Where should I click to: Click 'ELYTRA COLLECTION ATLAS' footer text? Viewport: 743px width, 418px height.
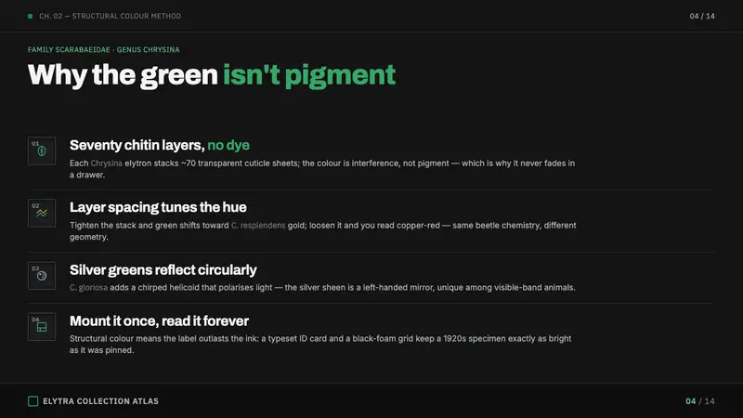coord(101,401)
